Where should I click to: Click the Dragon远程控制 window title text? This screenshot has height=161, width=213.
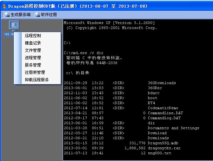point(78,6)
